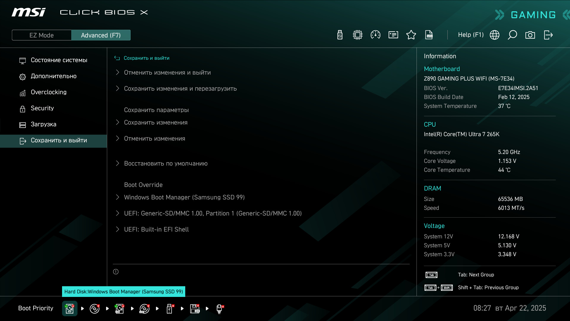This screenshot has height=321, width=570.
Task: Open Help (F1)
Action: (x=471, y=35)
